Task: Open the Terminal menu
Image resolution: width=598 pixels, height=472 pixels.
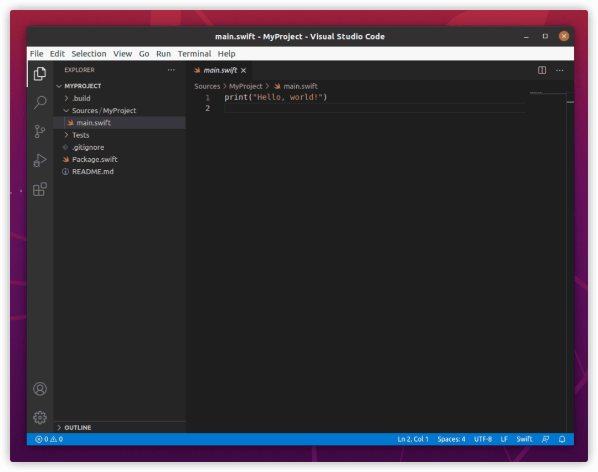Action: [194, 54]
